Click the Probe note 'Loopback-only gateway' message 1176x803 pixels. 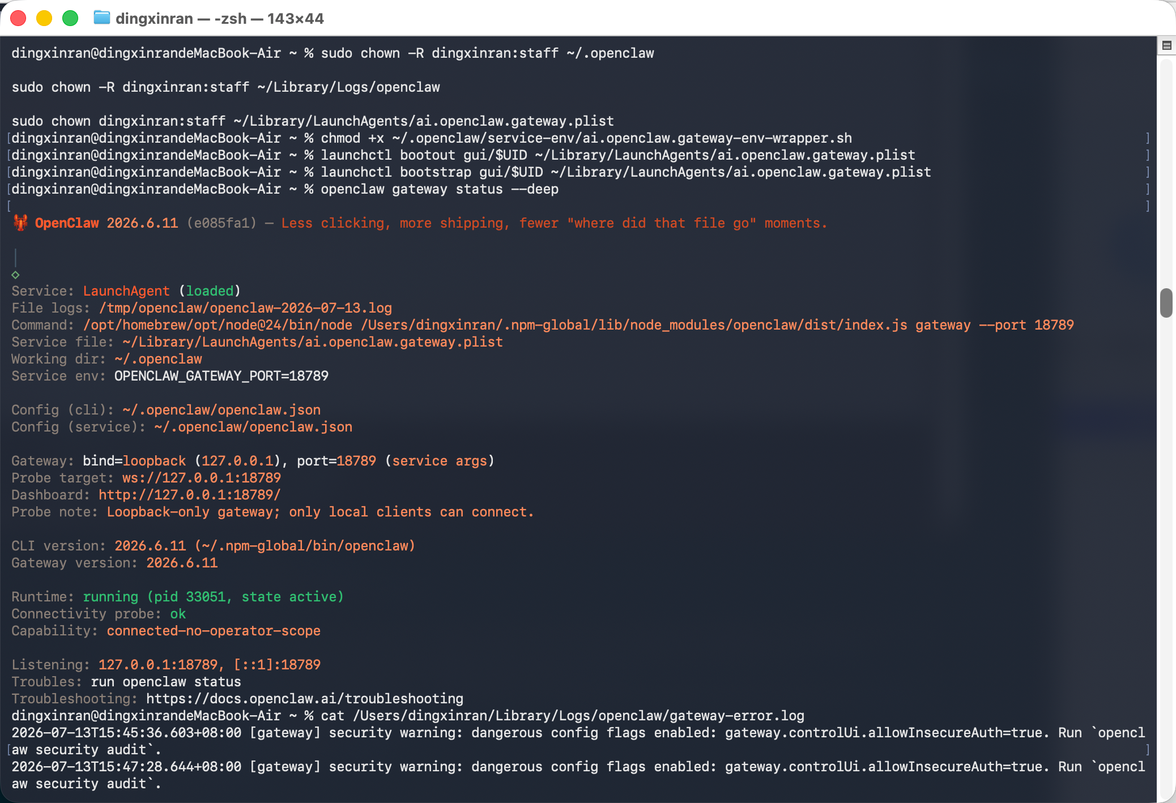point(321,512)
